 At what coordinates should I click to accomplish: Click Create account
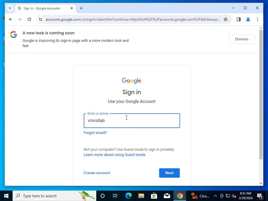97,173
